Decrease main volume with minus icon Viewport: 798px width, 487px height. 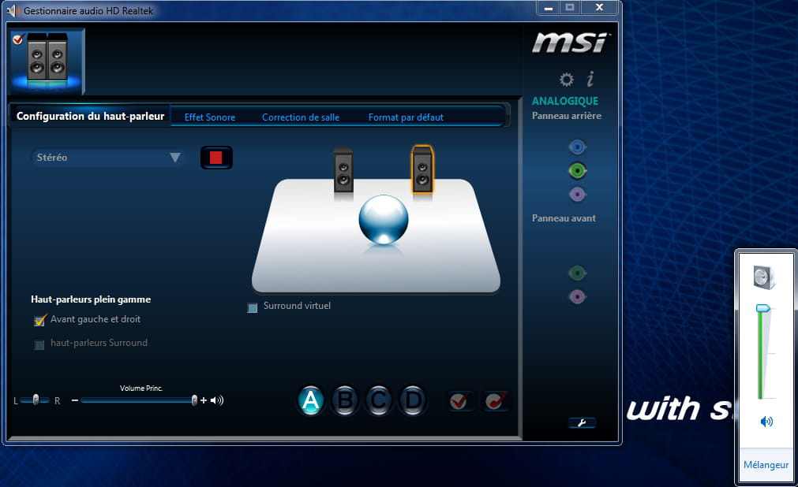tap(75, 400)
